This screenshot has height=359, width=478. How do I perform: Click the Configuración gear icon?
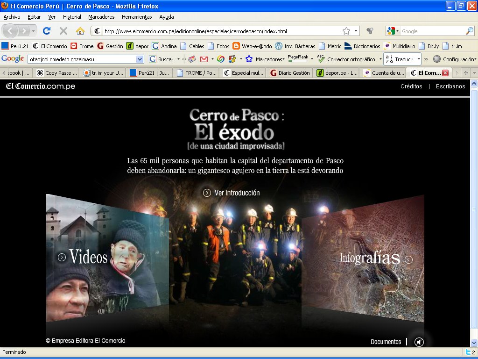coord(437,59)
